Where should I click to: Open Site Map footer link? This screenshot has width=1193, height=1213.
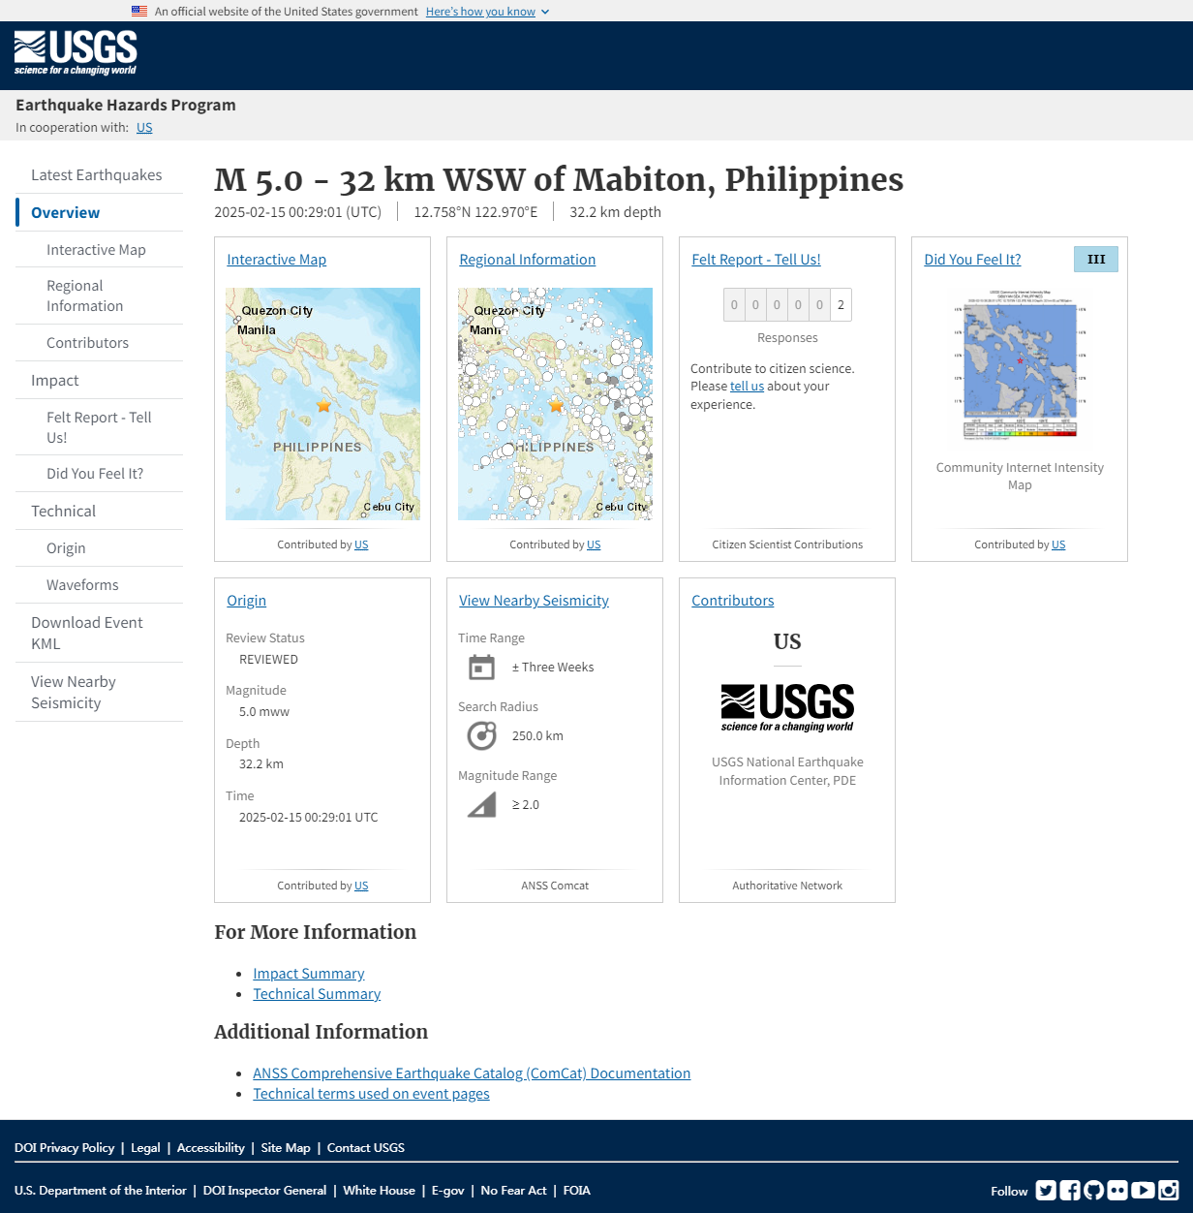(286, 1148)
